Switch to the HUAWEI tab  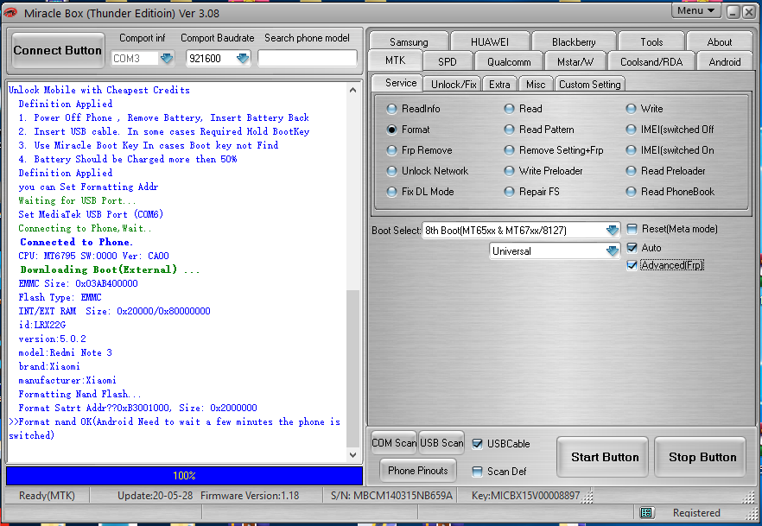(x=490, y=41)
